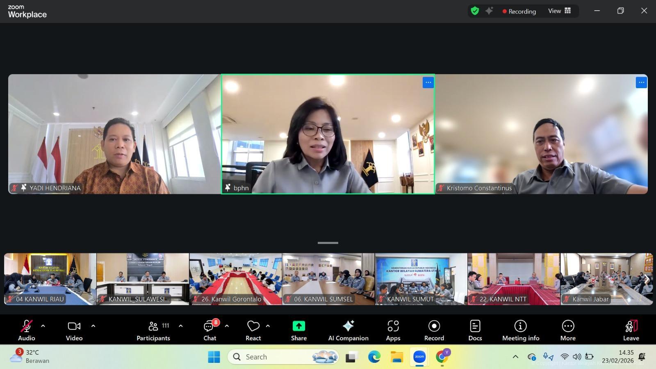656x369 pixels.
Task: Open the AI Companion panel
Action: (x=348, y=330)
